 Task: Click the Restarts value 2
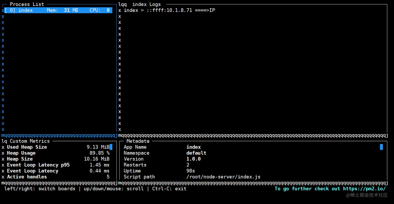[188, 165]
